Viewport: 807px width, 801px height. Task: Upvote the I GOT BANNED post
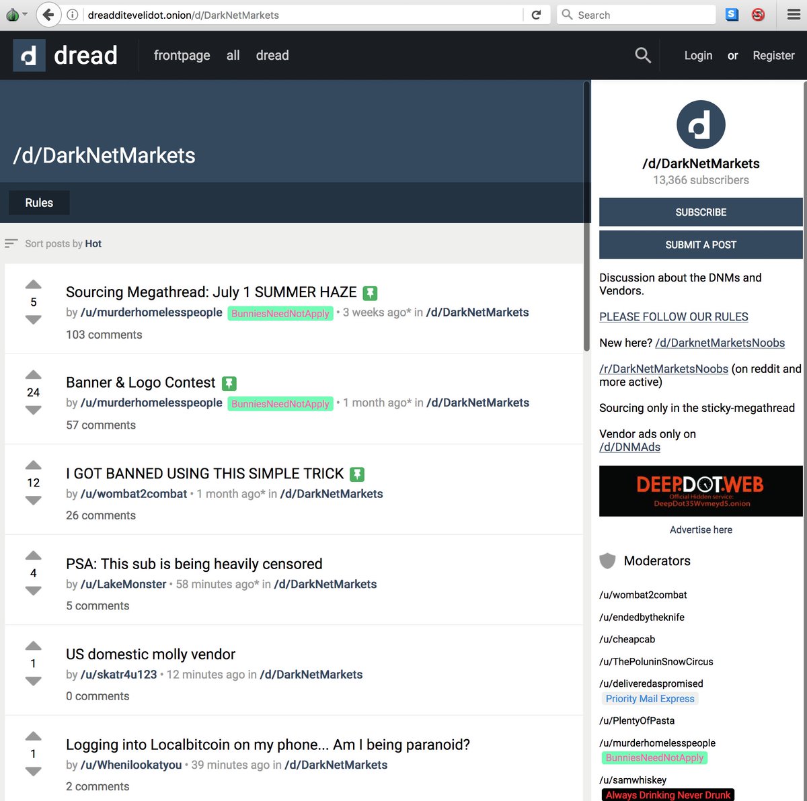[34, 465]
